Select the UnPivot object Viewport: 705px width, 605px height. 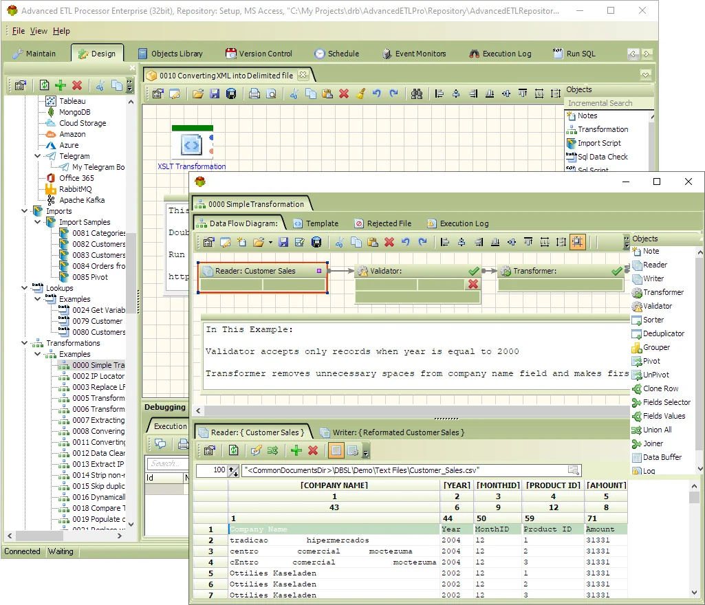[650, 375]
